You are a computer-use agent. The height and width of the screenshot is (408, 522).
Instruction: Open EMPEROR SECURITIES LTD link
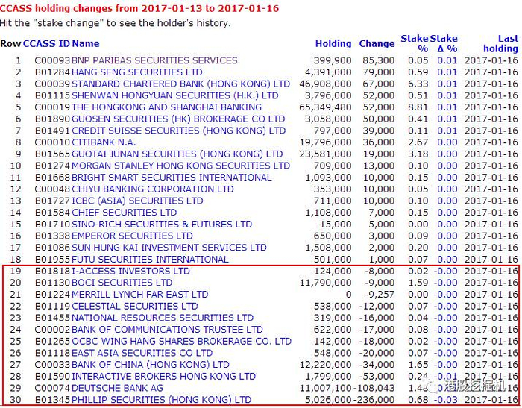tap(132, 236)
